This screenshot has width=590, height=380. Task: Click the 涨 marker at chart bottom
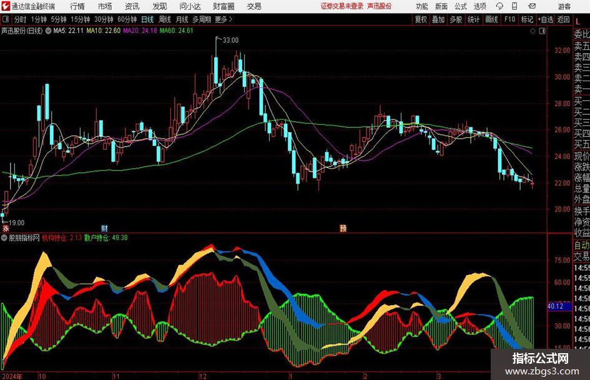point(6,228)
